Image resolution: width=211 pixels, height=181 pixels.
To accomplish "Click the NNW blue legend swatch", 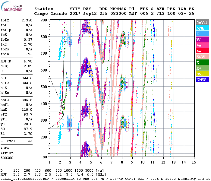I will click(203, 80).
